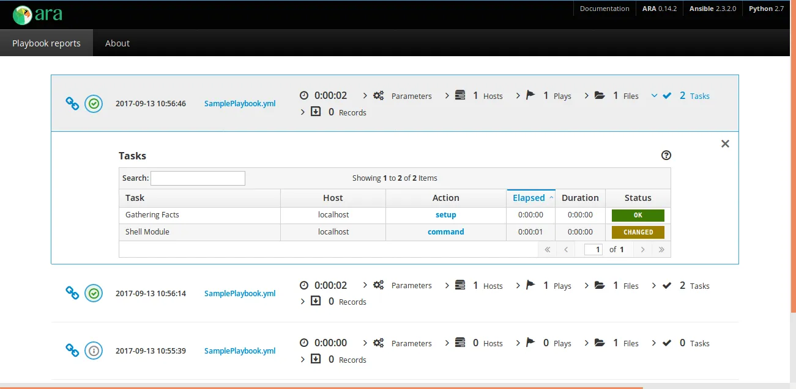The width and height of the screenshot is (796, 389).
Task: Focus the Search input field in Tasks
Action: pos(198,178)
